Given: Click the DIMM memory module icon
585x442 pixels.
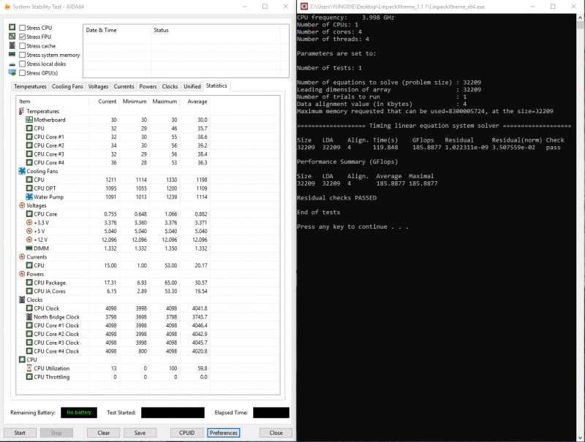Looking at the screenshot, I should tap(29, 248).
